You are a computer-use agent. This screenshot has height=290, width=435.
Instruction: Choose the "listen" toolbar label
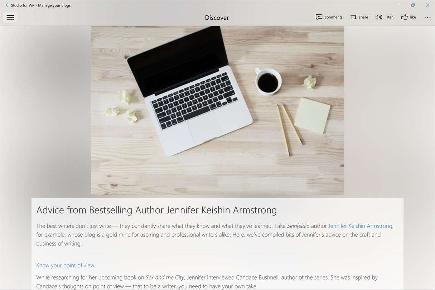(389, 17)
